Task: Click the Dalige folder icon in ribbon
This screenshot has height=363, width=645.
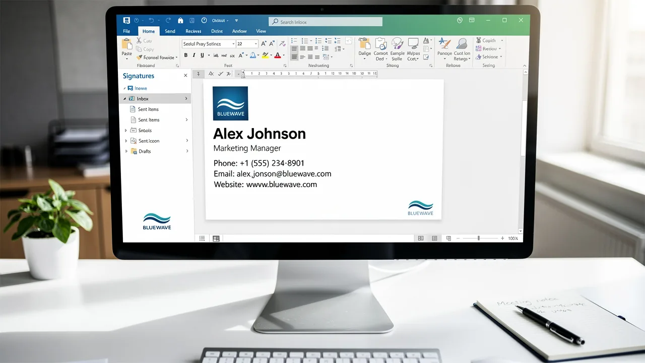Action: pos(364,44)
